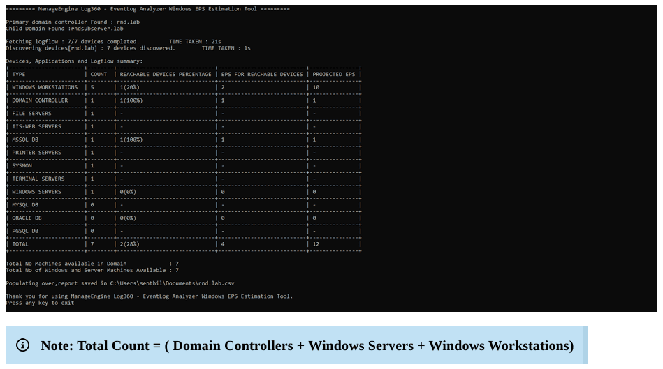Click "1(100%)" in the DOMAIN CONTROLLER row
Image resolution: width=663 pixels, height=369 pixels.
(x=131, y=100)
